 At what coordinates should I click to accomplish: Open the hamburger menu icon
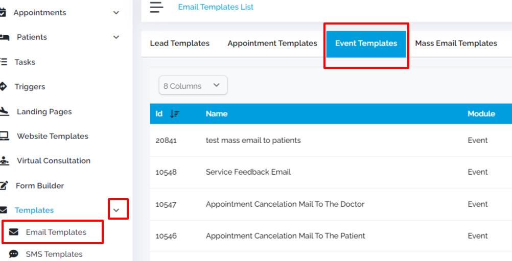pos(156,7)
